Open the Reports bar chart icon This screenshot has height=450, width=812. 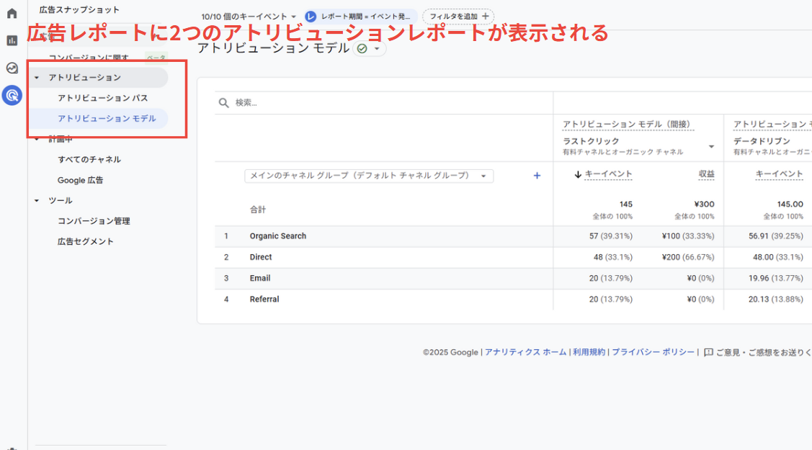[x=12, y=40]
